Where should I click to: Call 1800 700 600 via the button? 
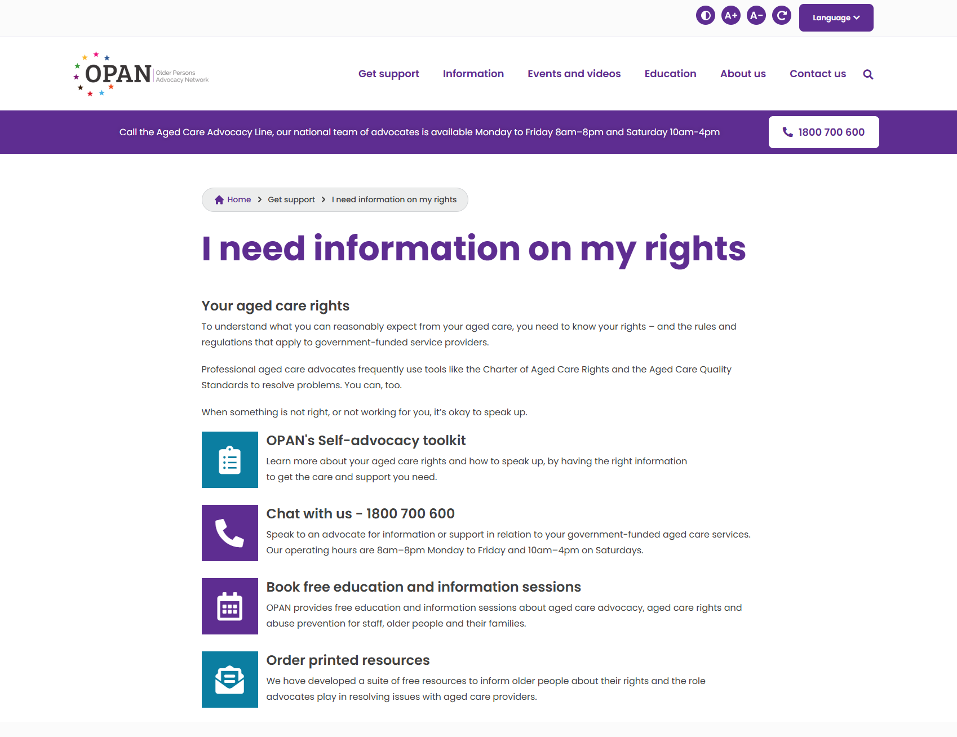coord(823,132)
